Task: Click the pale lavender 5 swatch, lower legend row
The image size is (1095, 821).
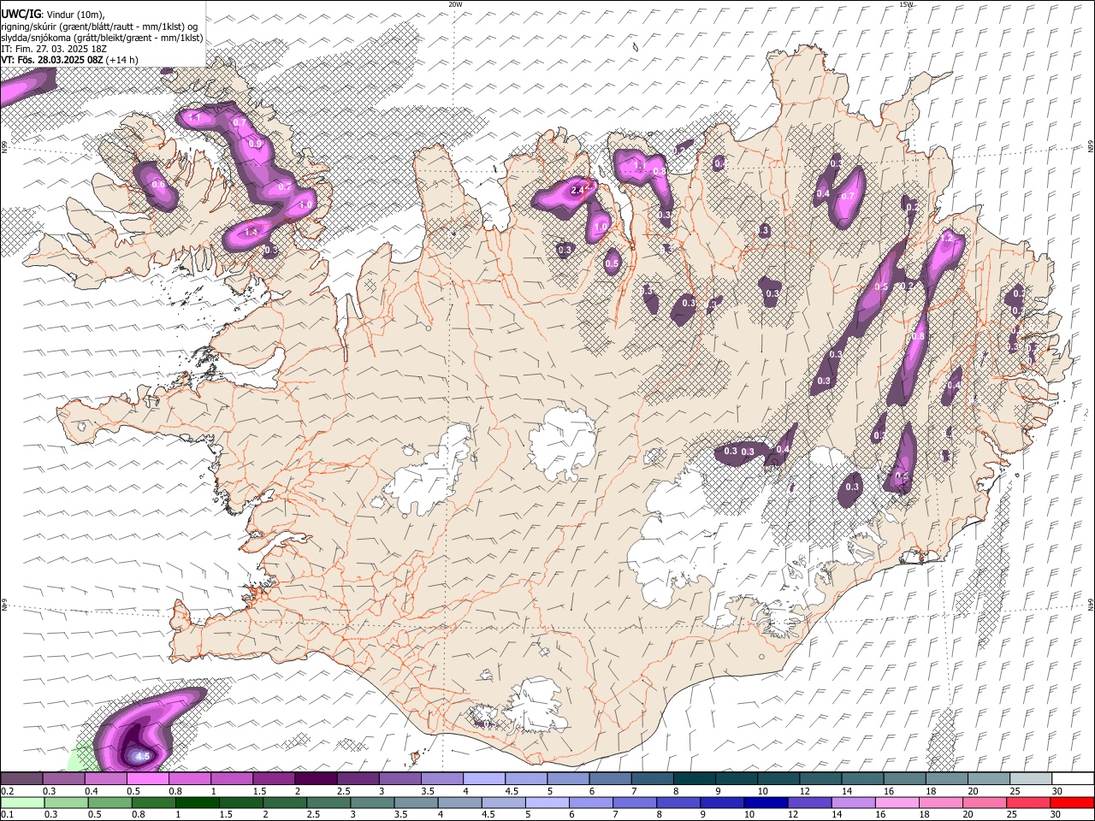Action: tap(547, 802)
